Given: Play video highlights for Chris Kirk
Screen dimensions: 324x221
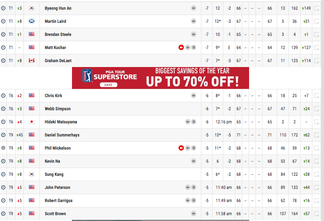Looking at the screenshot, I should coord(194,96).
